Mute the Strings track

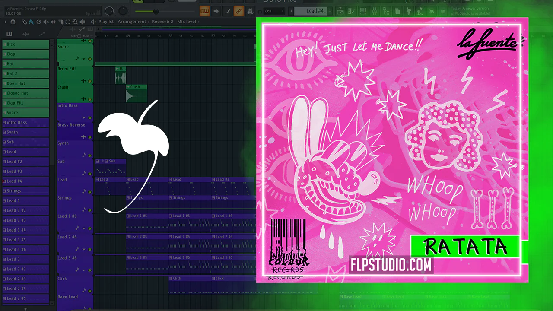click(x=90, y=209)
